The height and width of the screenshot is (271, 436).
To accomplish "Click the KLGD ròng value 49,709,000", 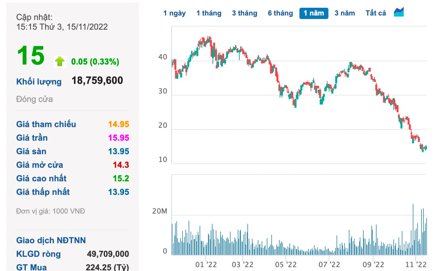I will (x=108, y=254).
